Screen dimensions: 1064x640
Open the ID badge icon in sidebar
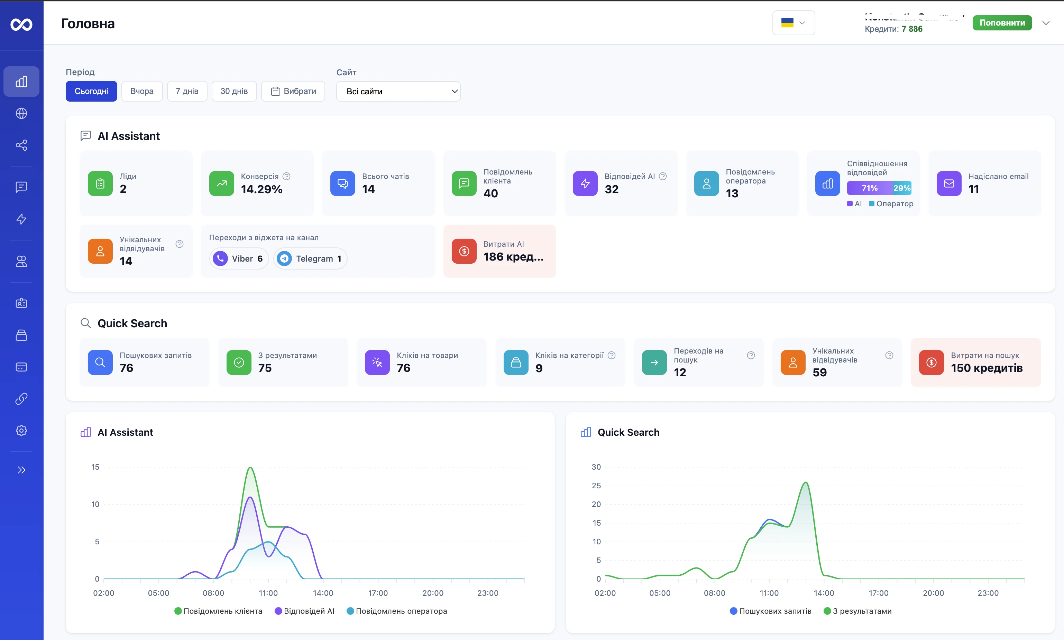coord(21,303)
